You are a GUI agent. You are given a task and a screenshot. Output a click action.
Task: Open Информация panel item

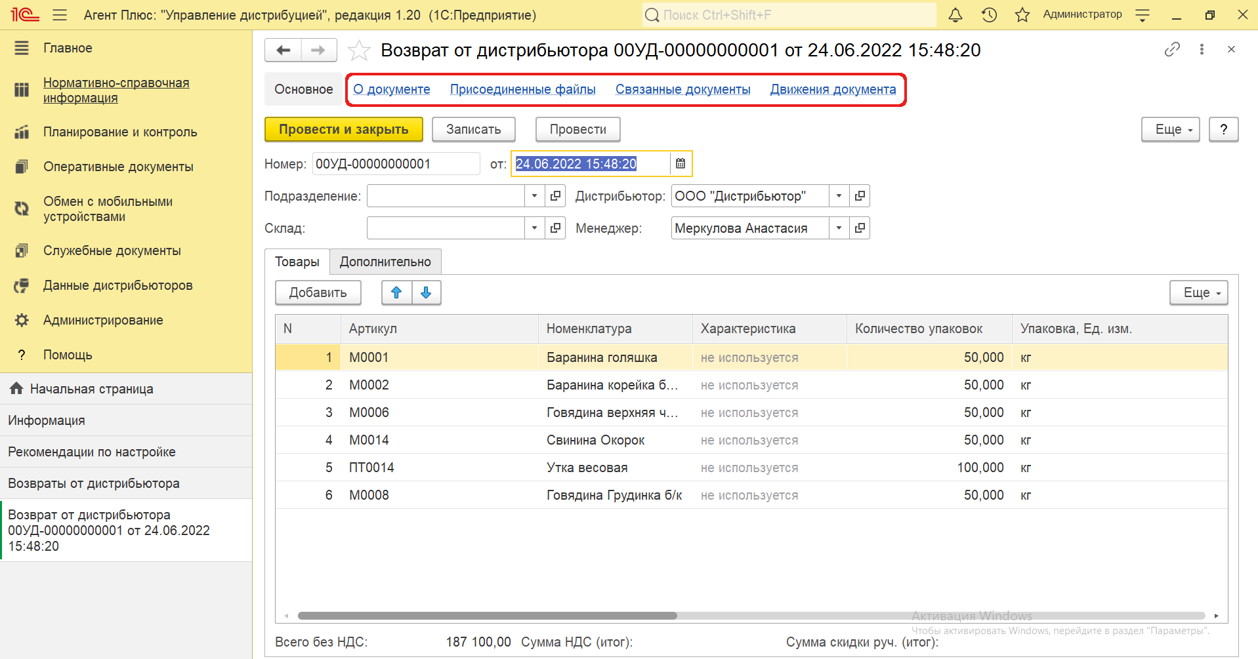tap(126, 420)
